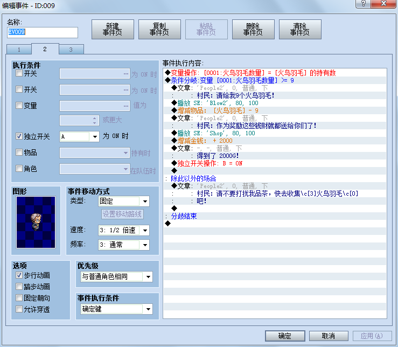Enable the 物品 condition checkbox
398x347 pixels.
(x=19, y=152)
